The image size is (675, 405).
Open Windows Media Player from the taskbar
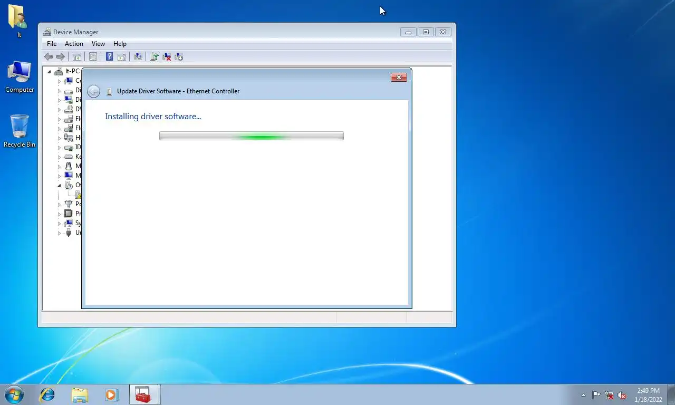tap(112, 394)
